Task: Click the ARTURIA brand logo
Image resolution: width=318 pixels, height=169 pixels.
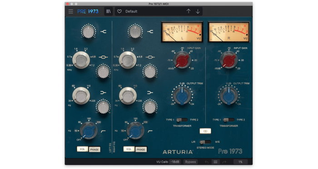Action: click(178, 152)
